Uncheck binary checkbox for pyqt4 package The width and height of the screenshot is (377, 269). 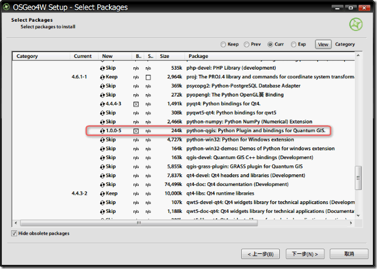click(x=136, y=104)
